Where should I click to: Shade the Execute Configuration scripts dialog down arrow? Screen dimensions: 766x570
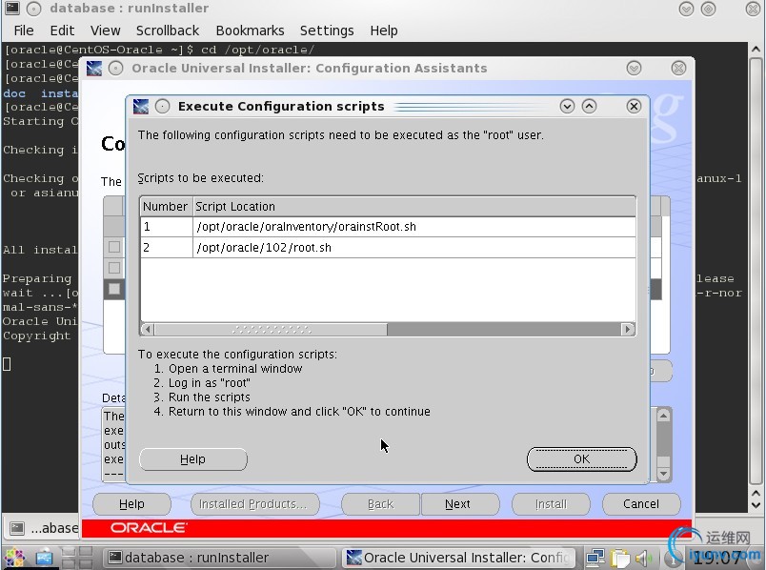[x=567, y=106]
